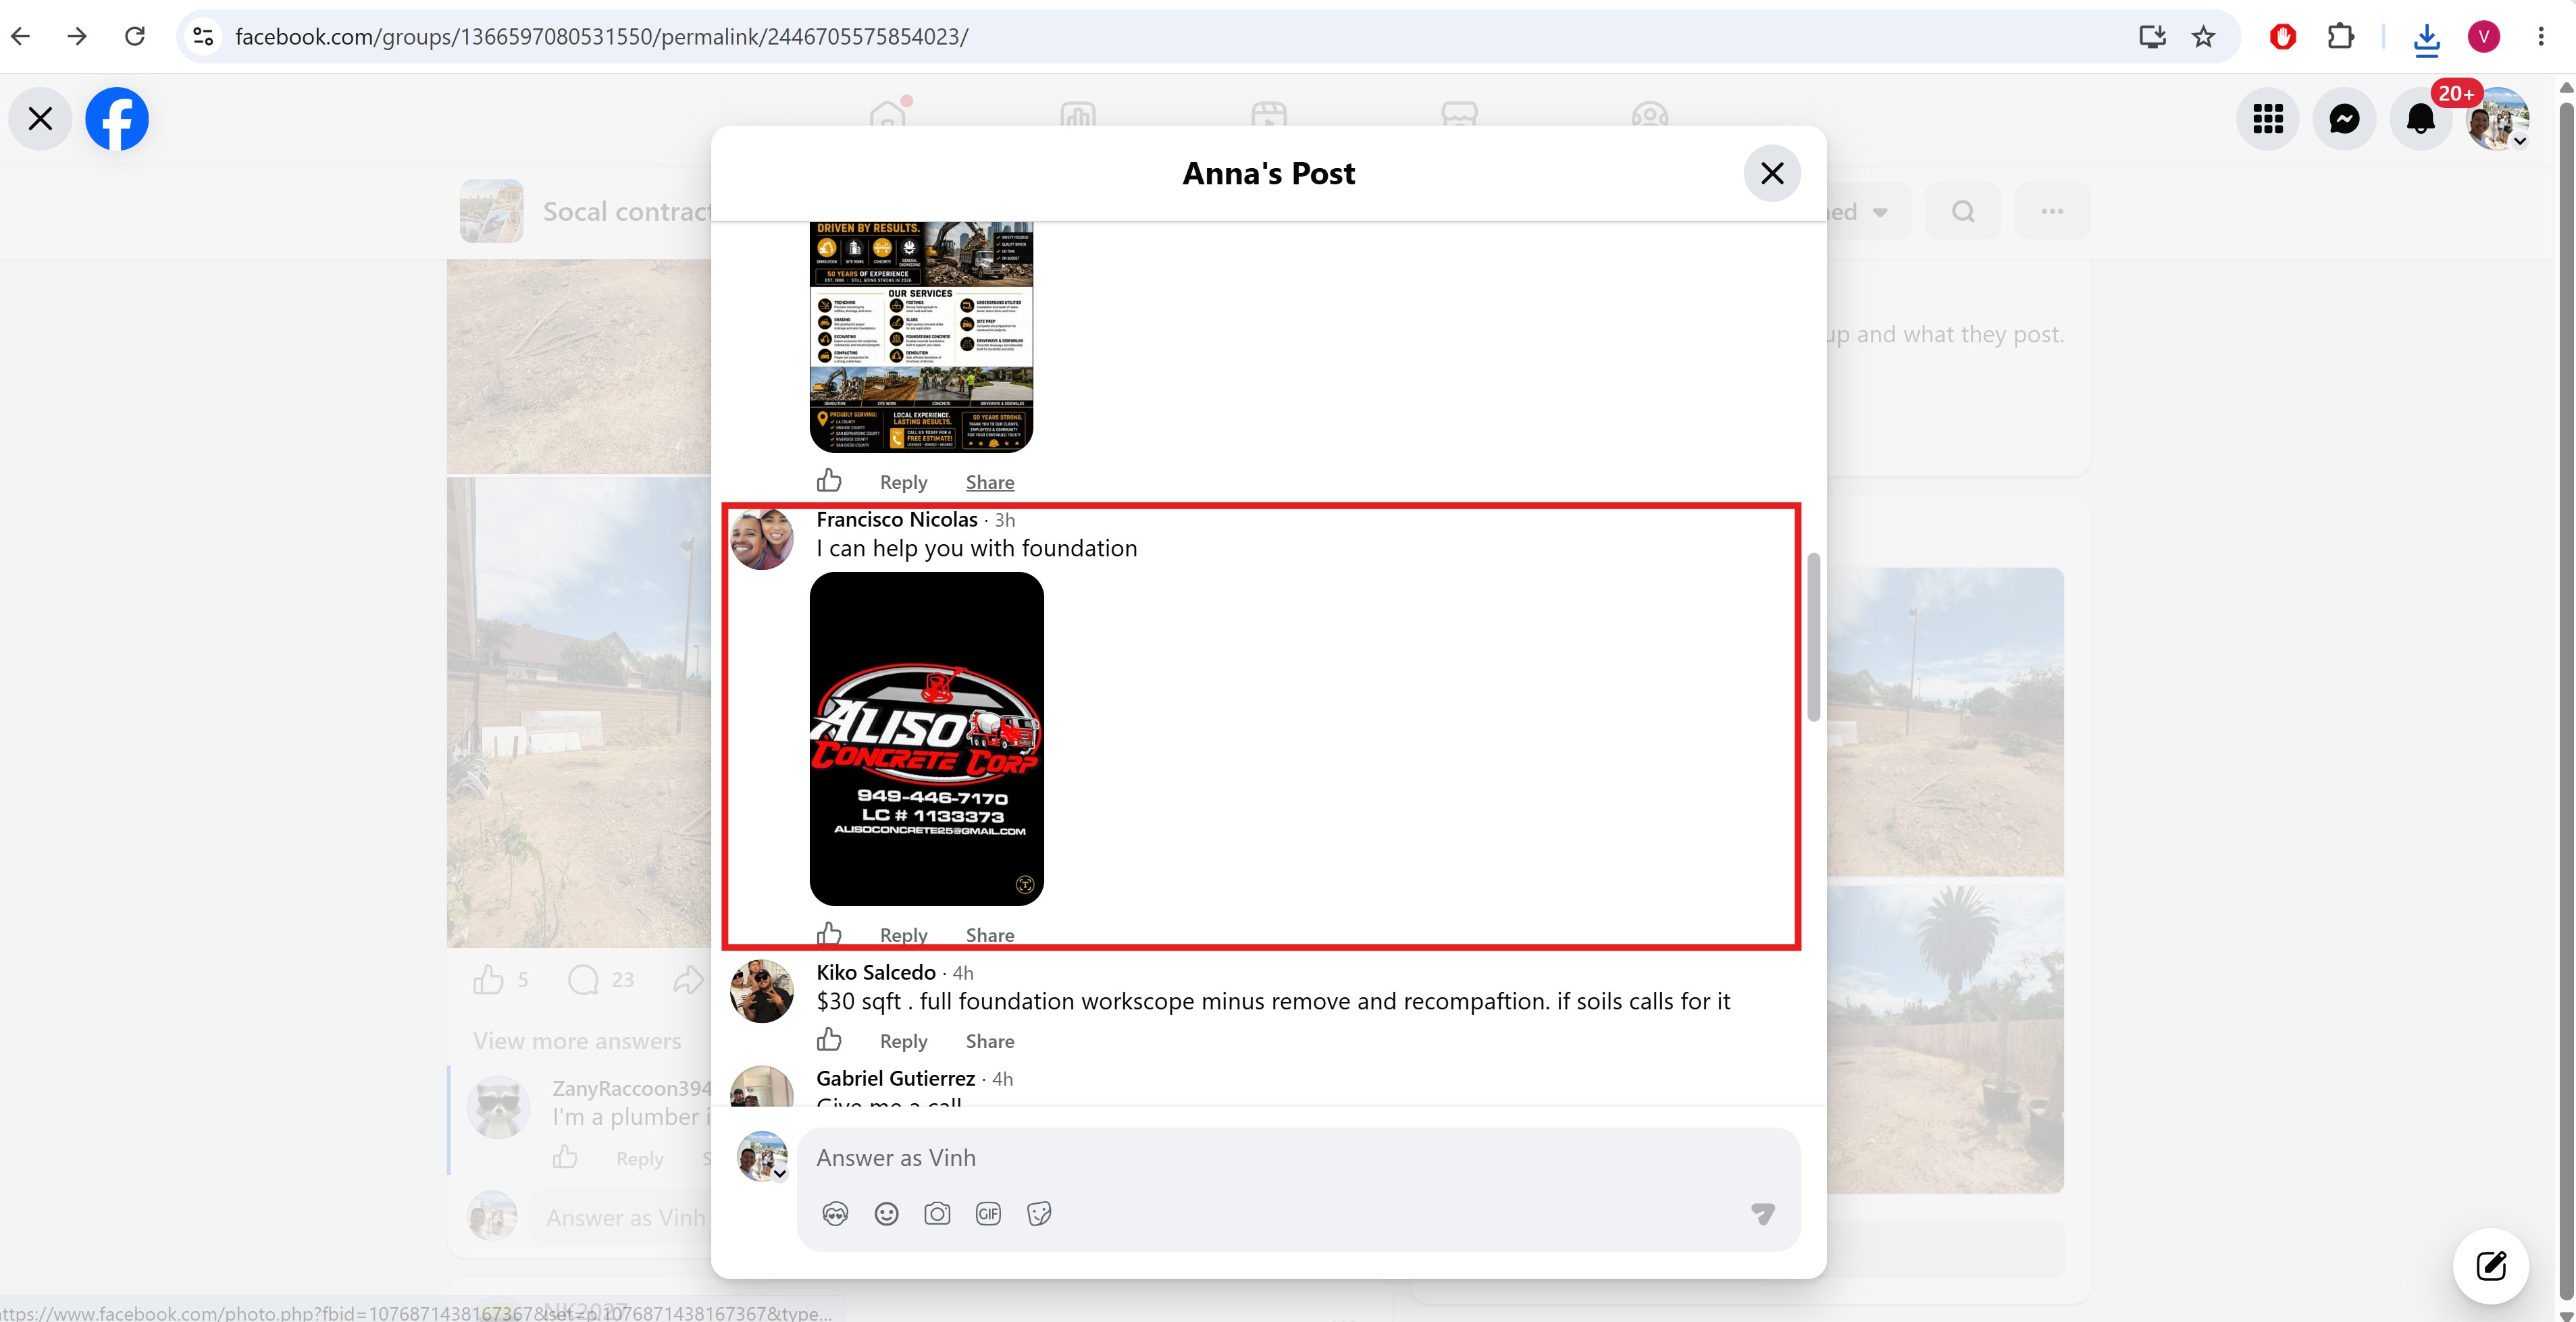Close the Anna's Post dialog
Viewport: 2576px width, 1322px height.
point(1772,174)
